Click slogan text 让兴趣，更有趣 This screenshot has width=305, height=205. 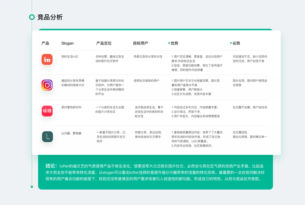pyautogui.click(x=72, y=133)
